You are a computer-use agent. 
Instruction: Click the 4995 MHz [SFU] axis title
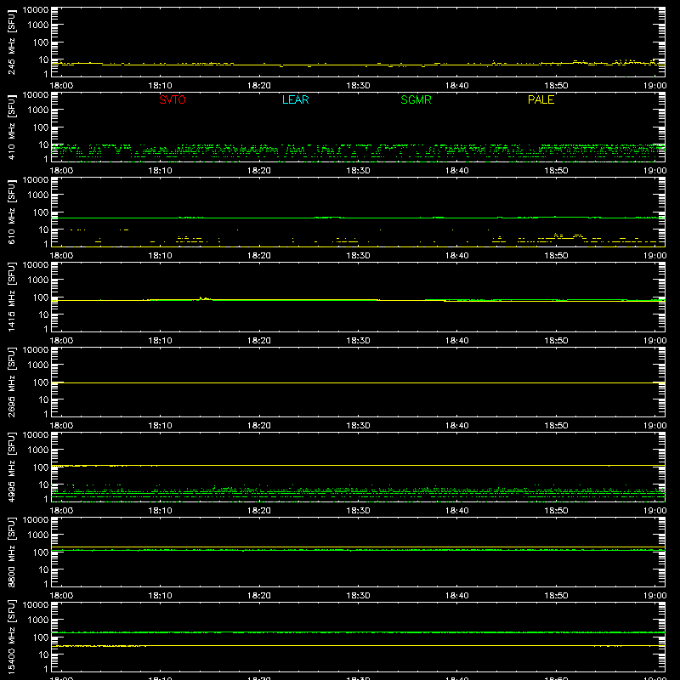click(12, 467)
